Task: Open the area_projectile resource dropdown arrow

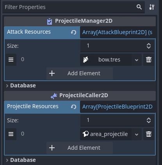Action: [137, 134]
